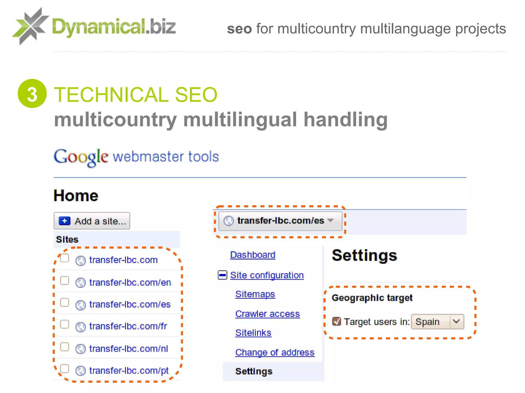Viewport: 525px width, 393px height.
Task: Click globe icon in the site selector dropdown
Action: coord(228,221)
